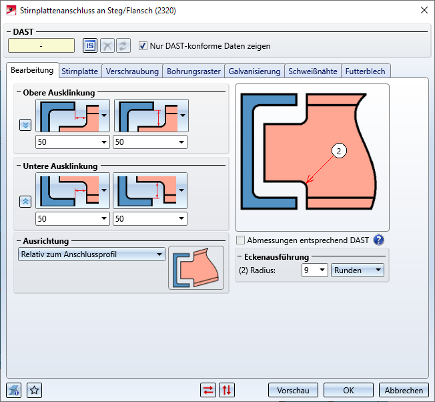Click the horizontal swap arrows icon
Viewport: 435px width, 402px height.
(x=209, y=390)
